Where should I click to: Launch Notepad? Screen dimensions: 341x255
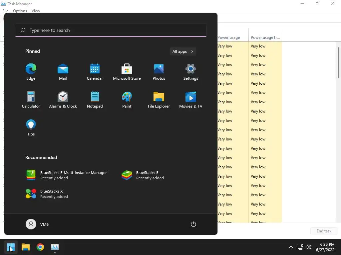coord(95,100)
